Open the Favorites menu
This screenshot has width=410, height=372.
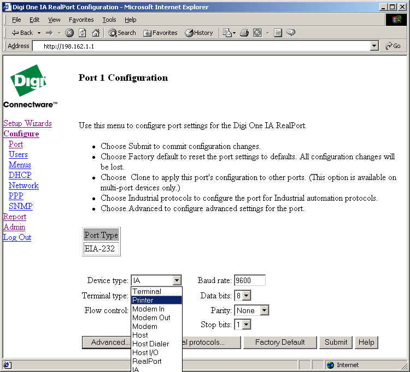(81, 20)
